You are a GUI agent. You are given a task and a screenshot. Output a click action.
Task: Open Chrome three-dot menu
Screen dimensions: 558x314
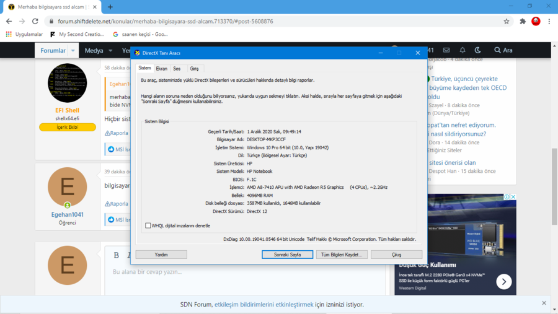point(549,21)
